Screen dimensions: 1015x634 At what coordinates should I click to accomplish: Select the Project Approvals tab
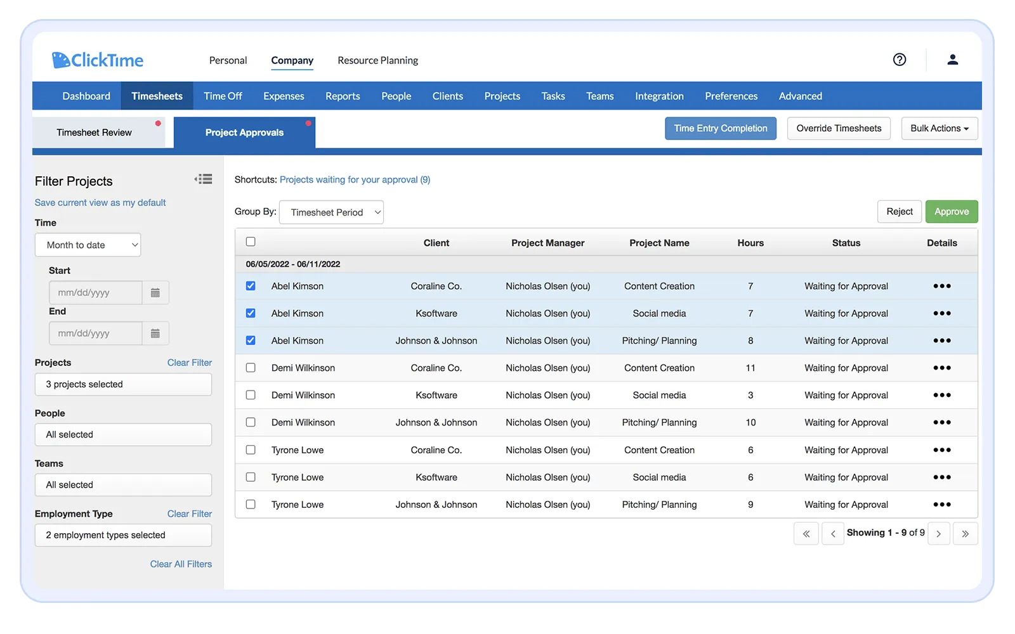point(244,133)
